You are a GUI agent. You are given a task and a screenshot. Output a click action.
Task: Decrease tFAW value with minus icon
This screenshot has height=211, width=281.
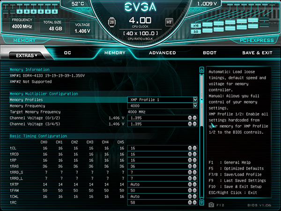point(195,190)
